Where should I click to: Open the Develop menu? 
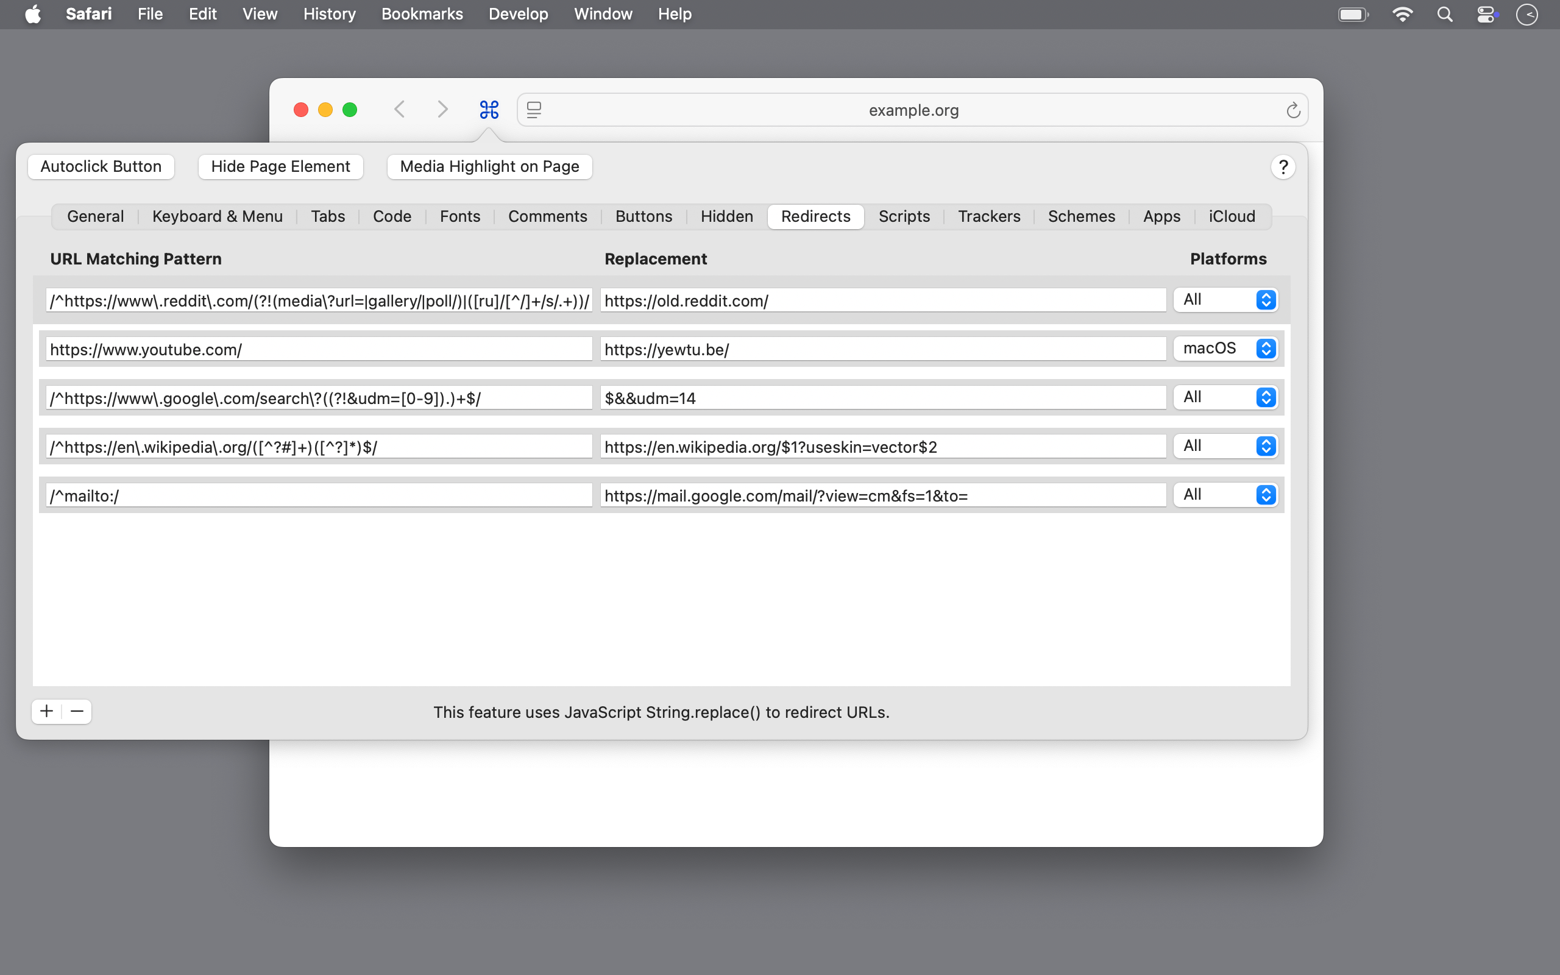[519, 14]
